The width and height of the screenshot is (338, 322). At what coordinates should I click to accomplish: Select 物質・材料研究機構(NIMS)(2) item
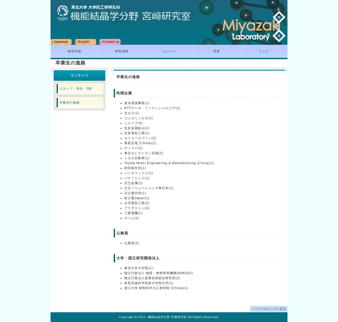(x=158, y=273)
